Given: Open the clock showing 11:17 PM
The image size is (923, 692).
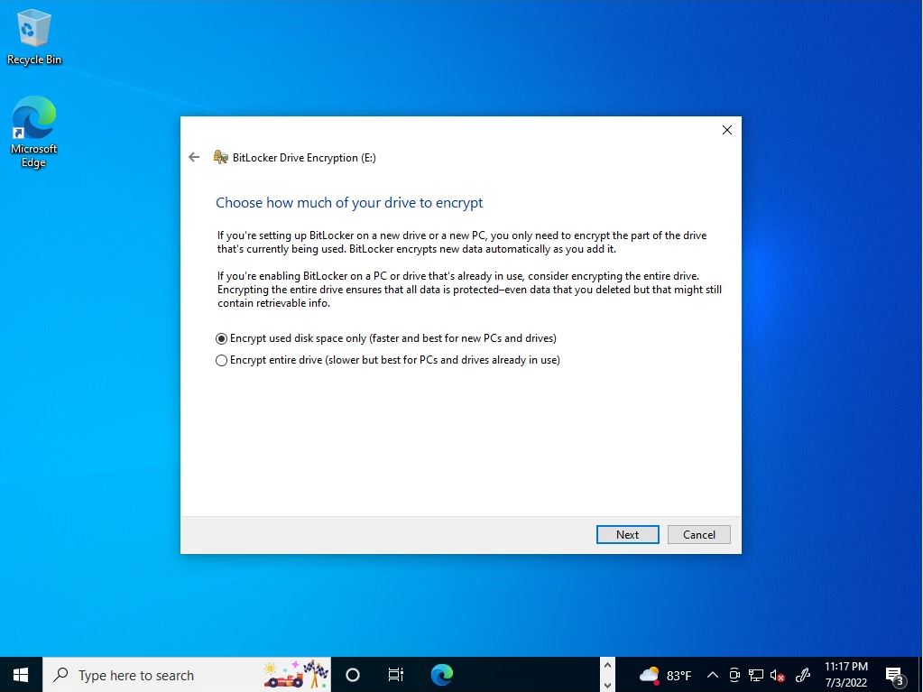Looking at the screenshot, I should [x=846, y=674].
